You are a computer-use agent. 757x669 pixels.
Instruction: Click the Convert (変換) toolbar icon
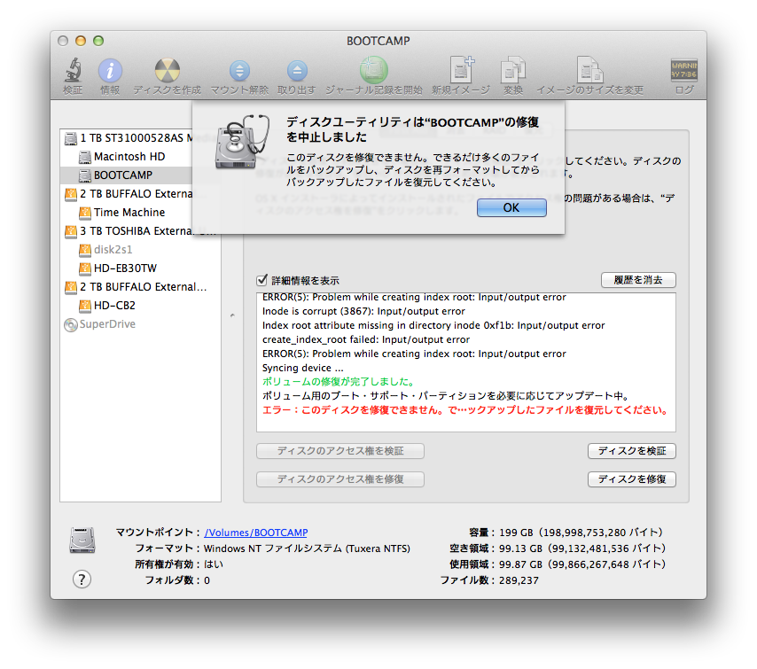(x=512, y=70)
